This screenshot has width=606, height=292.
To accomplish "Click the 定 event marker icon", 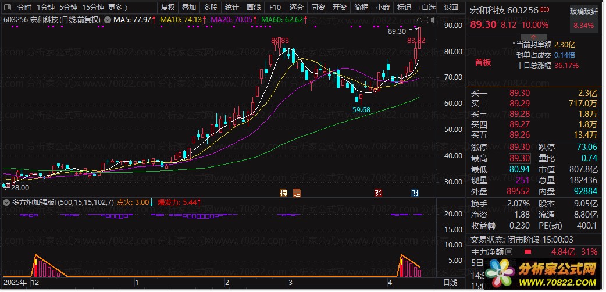I will point(297,193).
